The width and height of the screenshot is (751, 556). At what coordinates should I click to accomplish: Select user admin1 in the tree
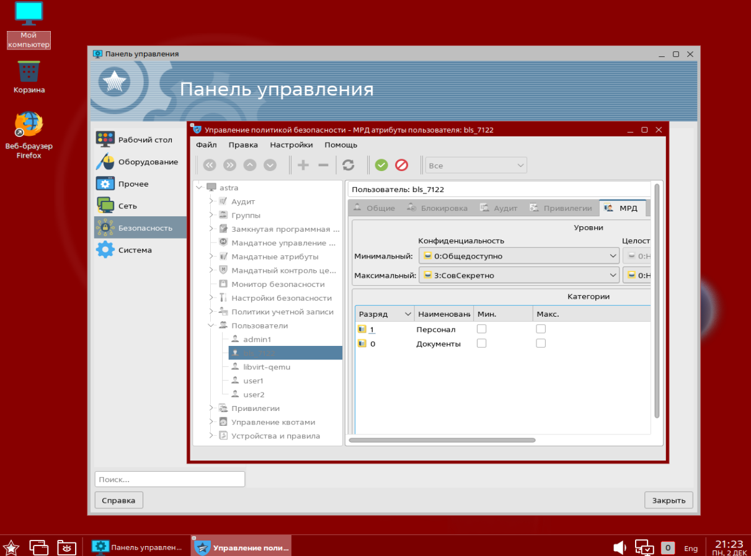click(x=257, y=340)
